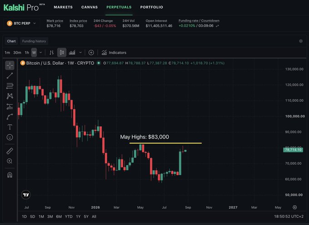Open the Fibonacci retracement tool
This screenshot has width=309, height=225.
click(10, 86)
